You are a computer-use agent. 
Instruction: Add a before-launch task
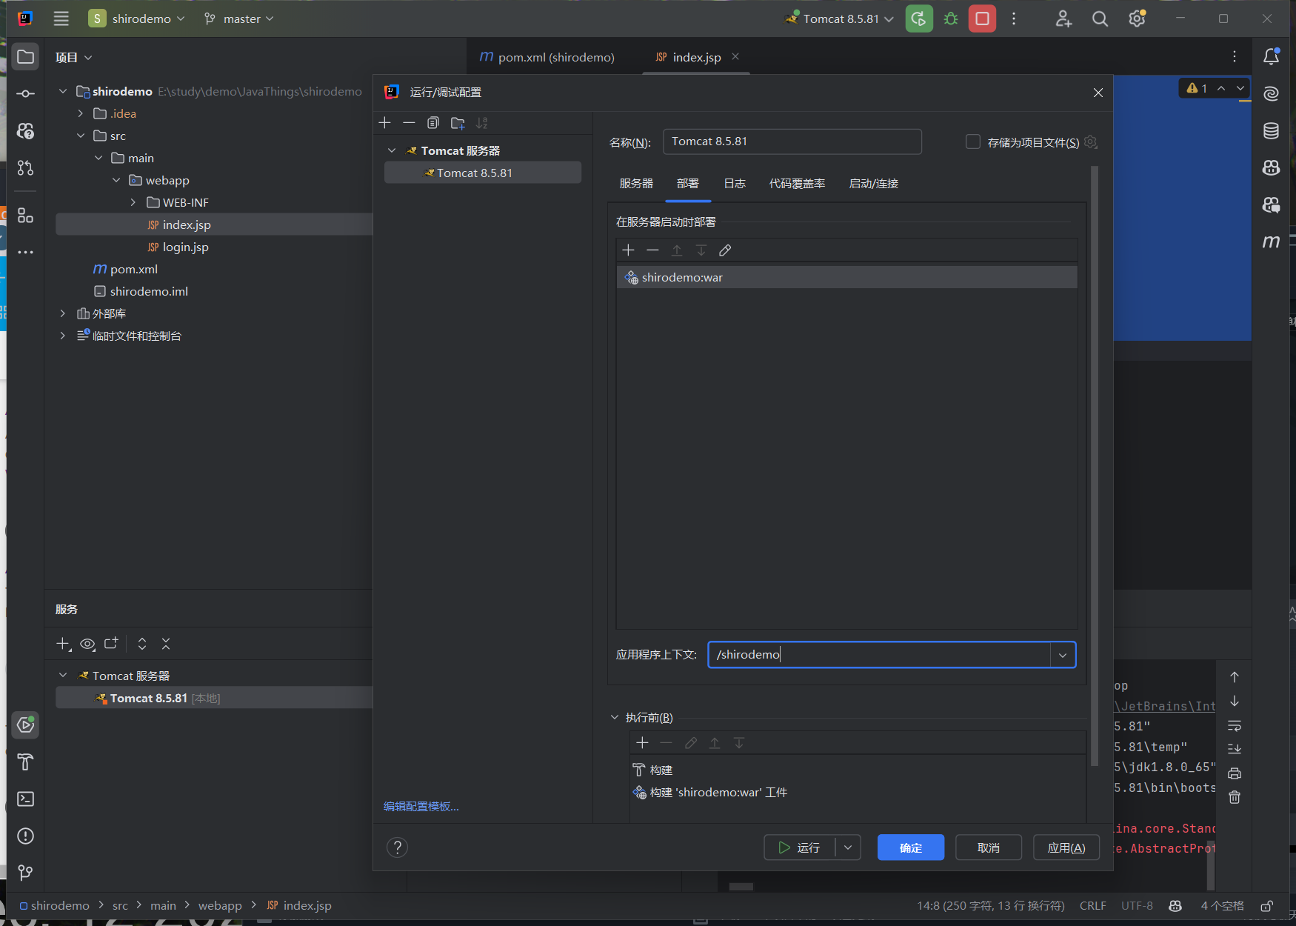[x=642, y=742]
